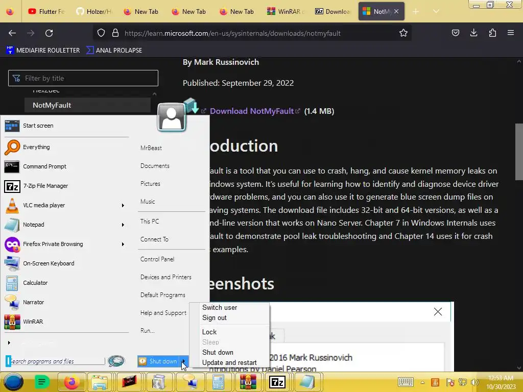523x392 pixels.
Task: Expand the Shut down options arrow
Action: pyautogui.click(x=183, y=361)
